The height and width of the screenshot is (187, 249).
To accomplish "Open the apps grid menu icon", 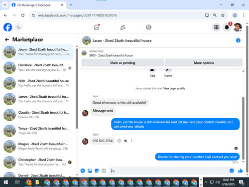I will (216, 27).
